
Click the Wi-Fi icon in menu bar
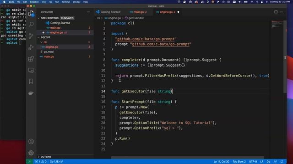coord(252,2)
